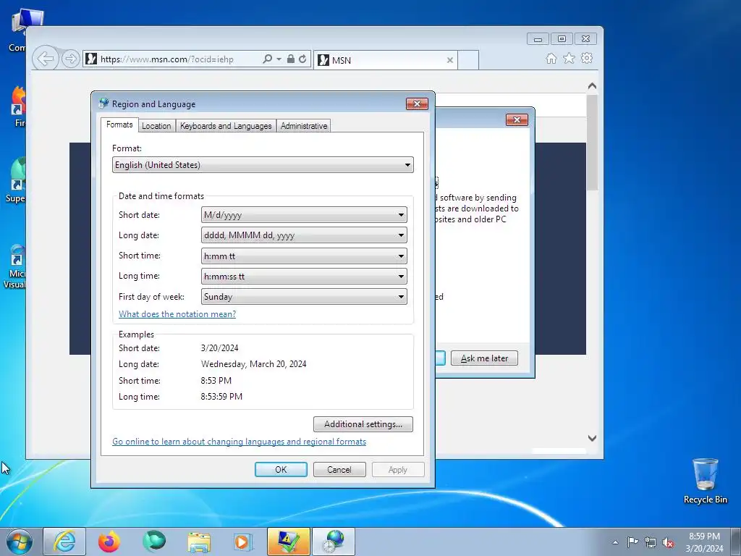Click the 3/20/2024 short date example

pos(220,348)
